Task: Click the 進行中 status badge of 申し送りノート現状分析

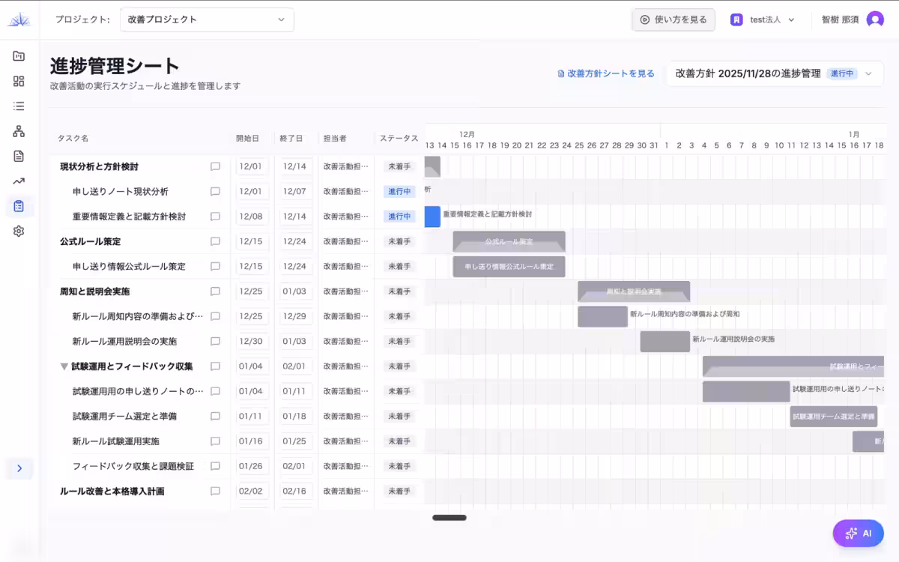Action: (x=398, y=191)
